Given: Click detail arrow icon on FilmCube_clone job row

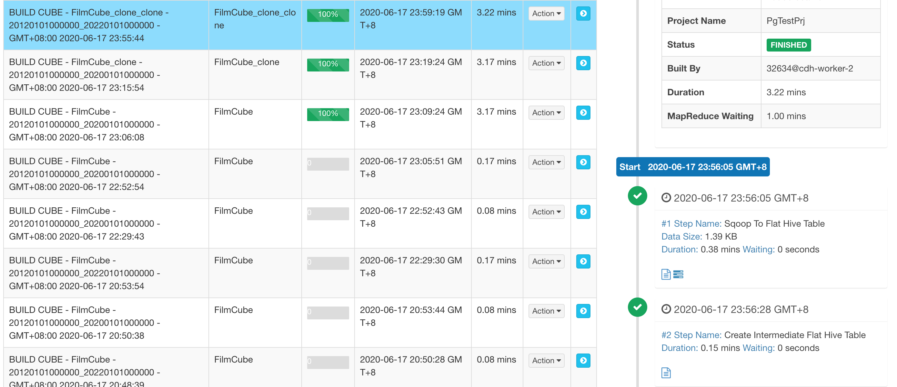Looking at the screenshot, I should coord(583,63).
